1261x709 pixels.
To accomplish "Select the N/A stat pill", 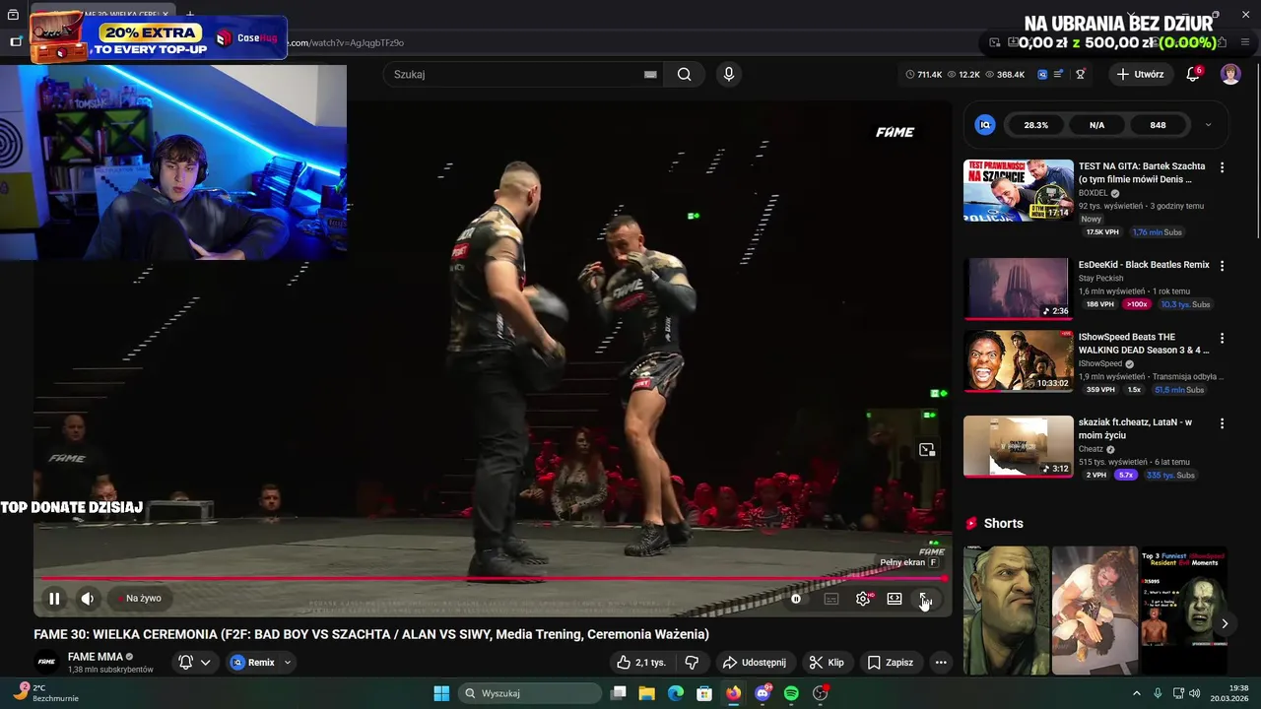I will [x=1096, y=125].
